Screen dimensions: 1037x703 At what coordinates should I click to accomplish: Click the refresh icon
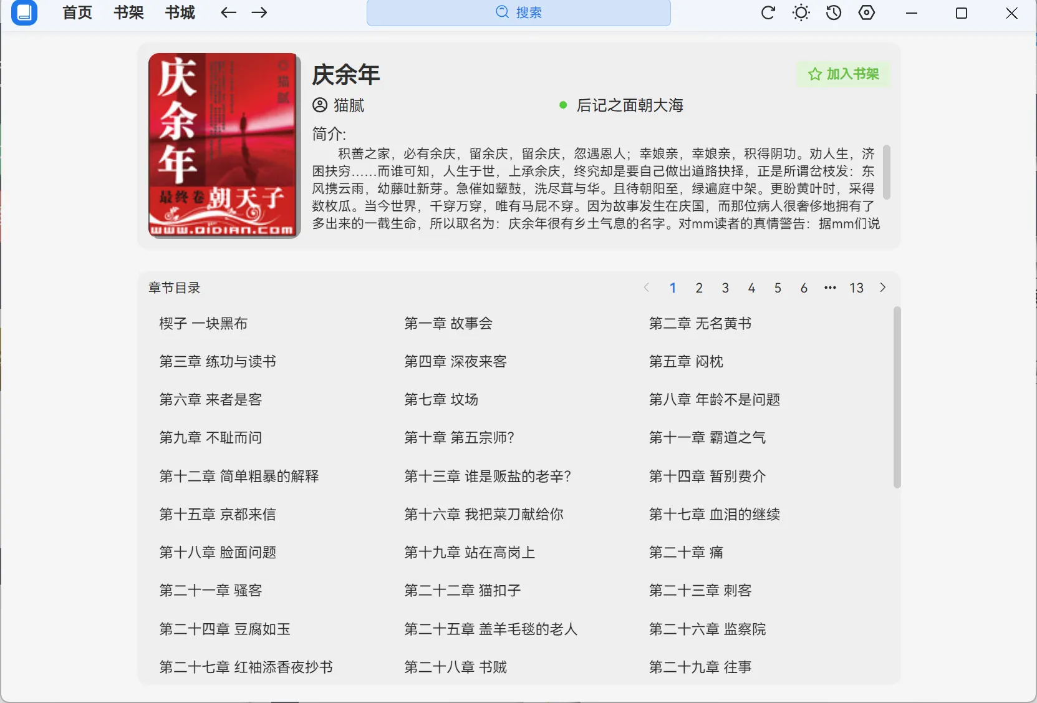click(x=768, y=12)
